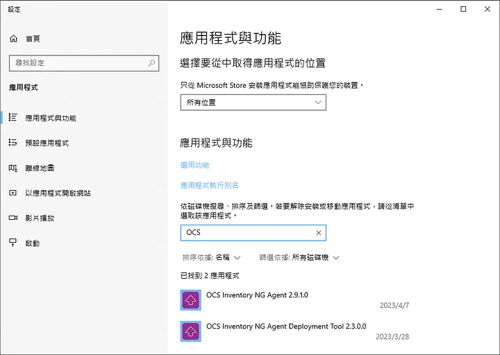Click the 應用程式與功能 sidebar list icon
This screenshot has height=355, width=500.
(x=12, y=117)
